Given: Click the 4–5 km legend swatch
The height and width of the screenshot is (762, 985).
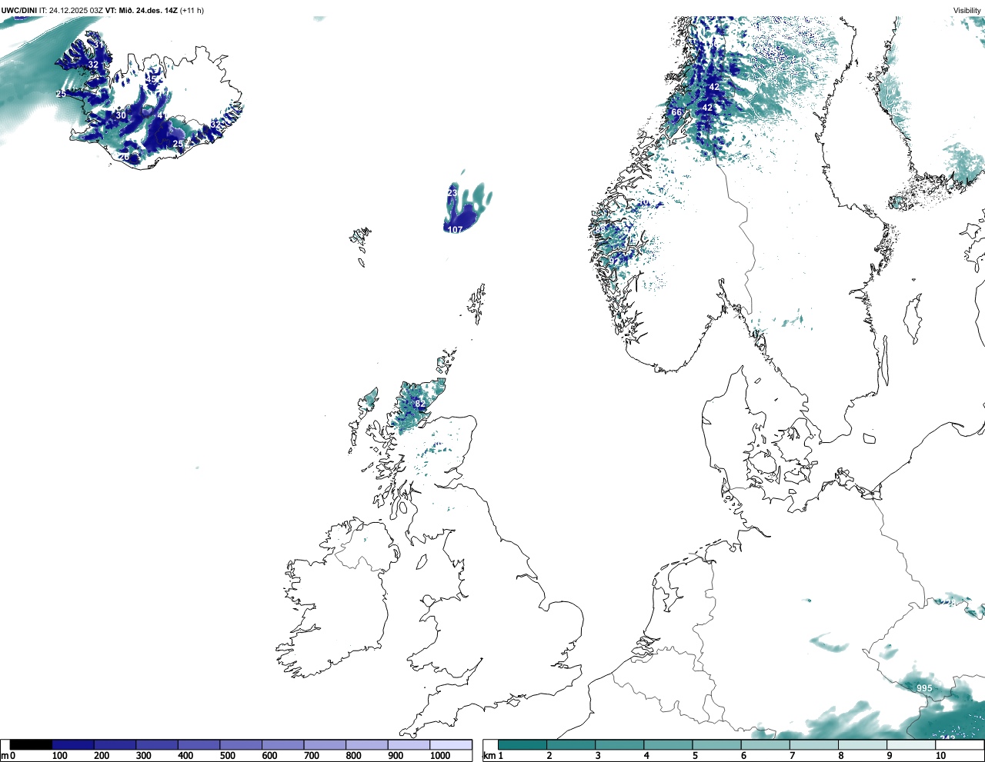Looking at the screenshot, I should pyautogui.click(x=668, y=744).
